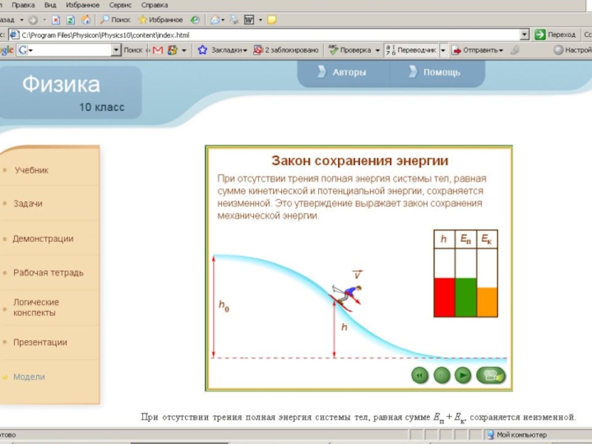Click the Gmail M icon

click(x=158, y=50)
